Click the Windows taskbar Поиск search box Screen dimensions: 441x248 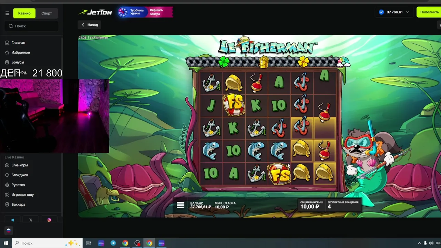pos(47,243)
